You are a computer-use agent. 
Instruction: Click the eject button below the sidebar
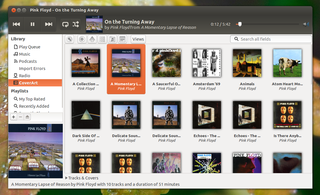point(27,117)
